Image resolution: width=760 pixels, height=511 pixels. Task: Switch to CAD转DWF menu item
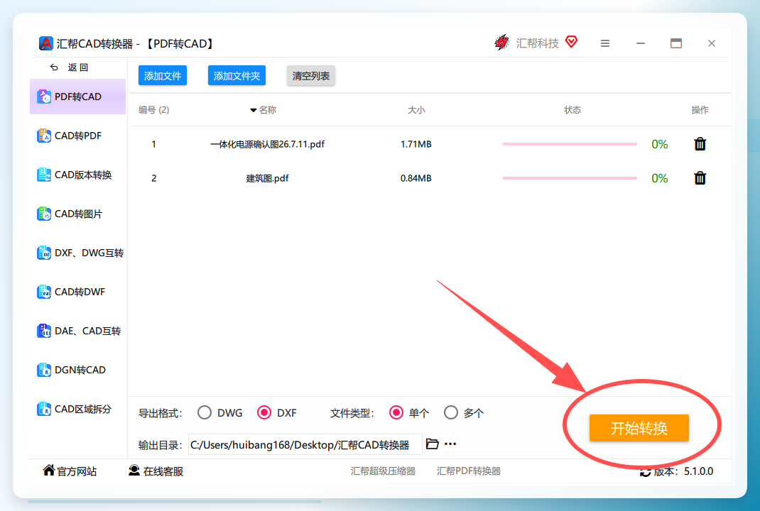click(x=77, y=292)
